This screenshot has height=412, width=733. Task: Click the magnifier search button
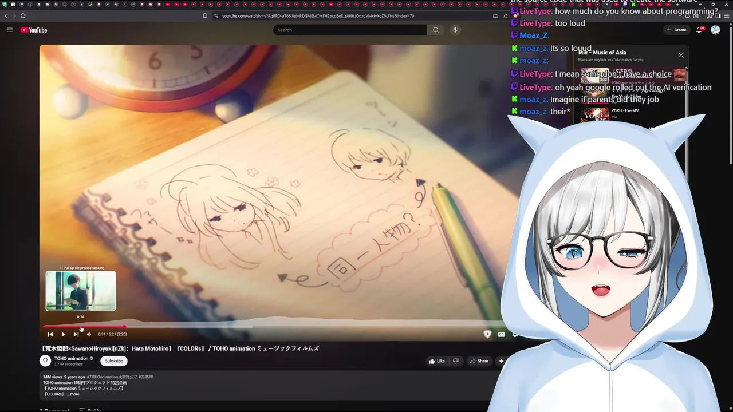coord(436,30)
